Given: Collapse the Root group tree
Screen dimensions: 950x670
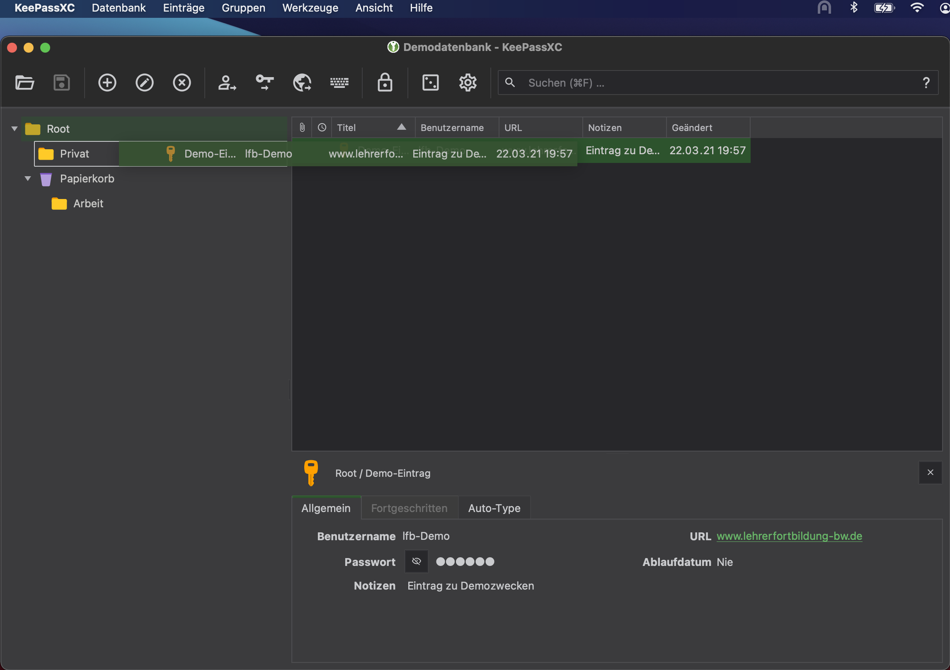Looking at the screenshot, I should 15,129.
